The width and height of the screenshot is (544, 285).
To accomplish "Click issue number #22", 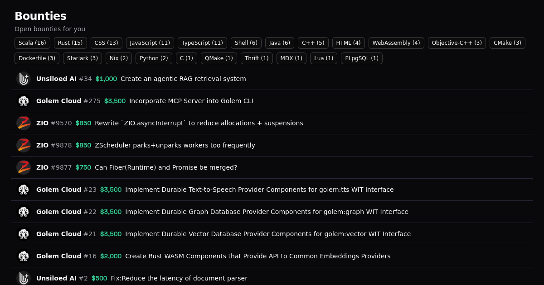I will (x=90, y=212).
